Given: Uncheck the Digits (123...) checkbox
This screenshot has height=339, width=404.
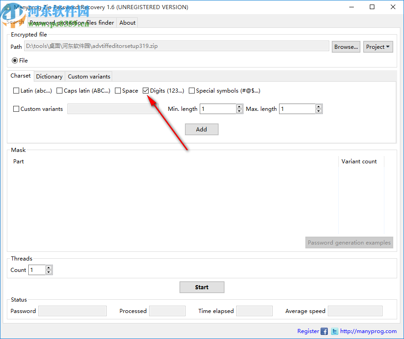Looking at the screenshot, I should (145, 90).
